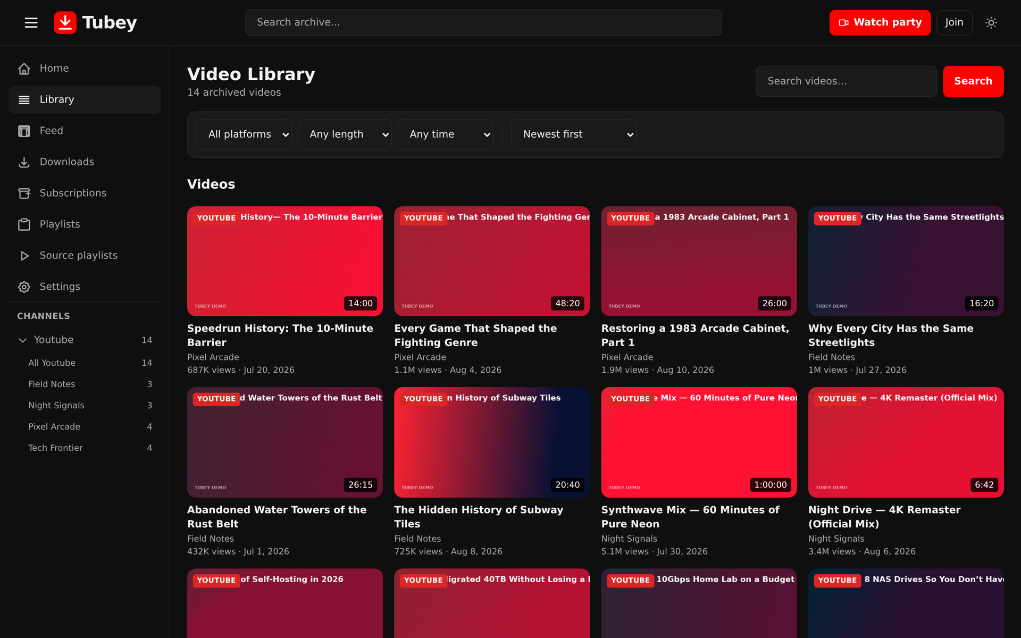Click the Library list icon

tap(24, 100)
